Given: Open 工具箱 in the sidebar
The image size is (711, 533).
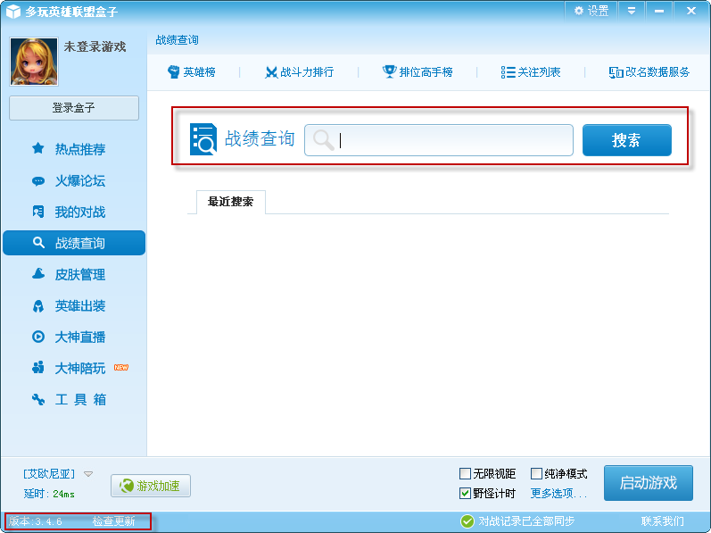Looking at the screenshot, I should [74, 399].
